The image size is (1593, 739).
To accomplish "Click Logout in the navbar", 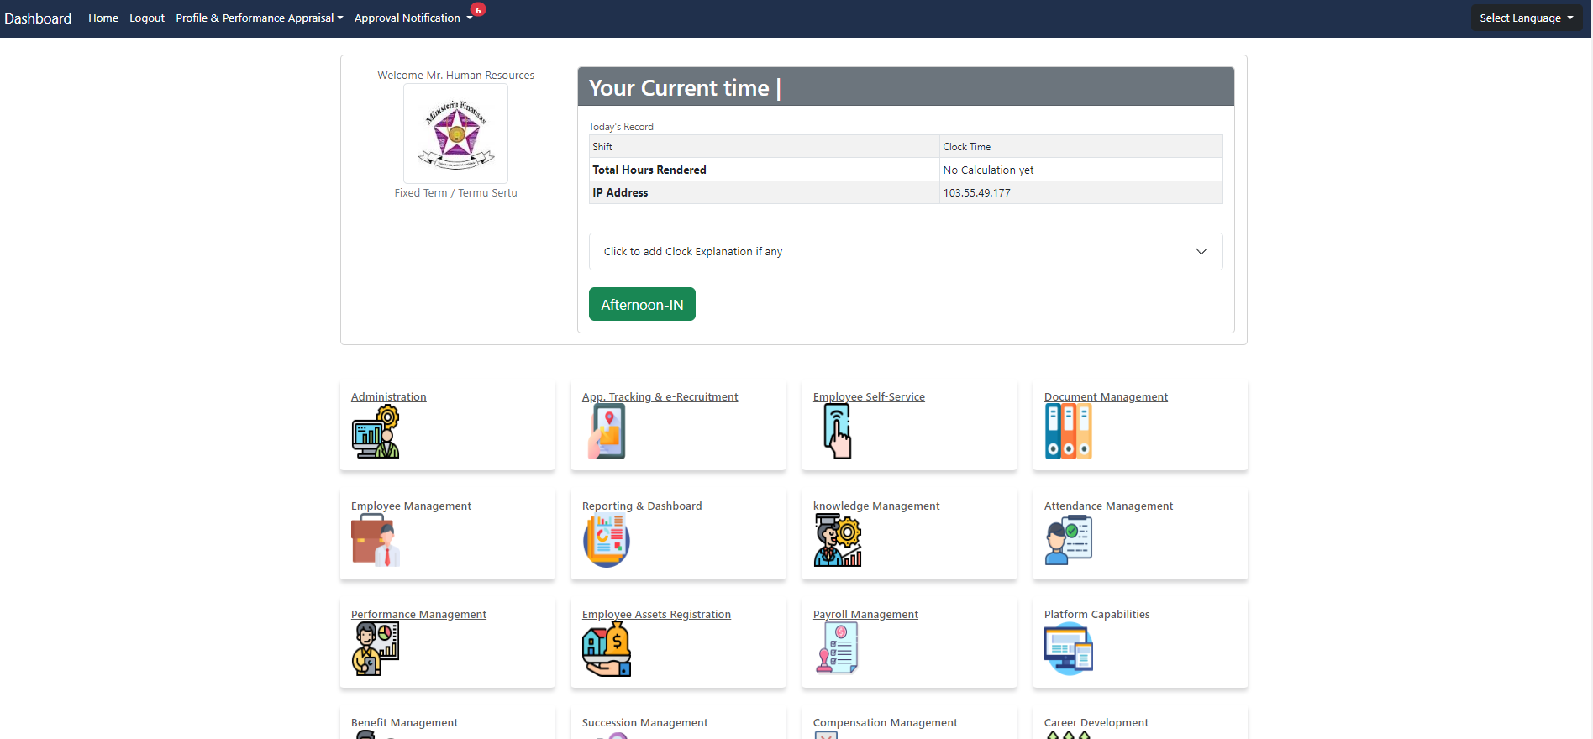I will pyautogui.click(x=147, y=18).
